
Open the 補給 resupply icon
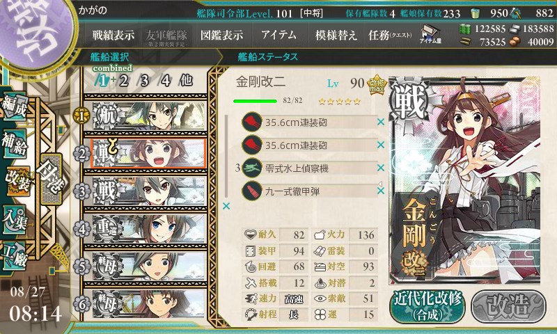coord(15,143)
